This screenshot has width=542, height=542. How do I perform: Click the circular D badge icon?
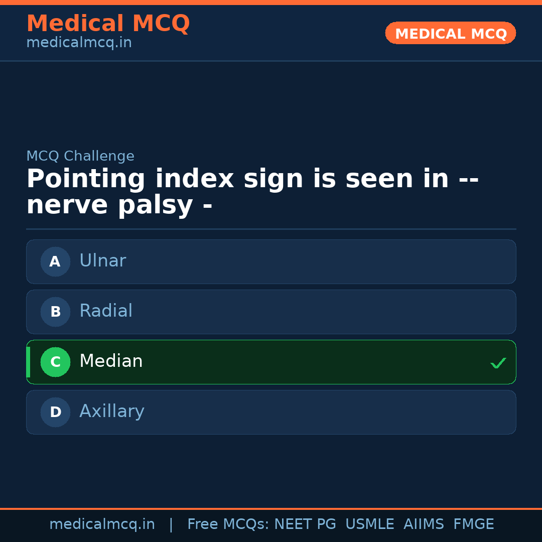55,412
